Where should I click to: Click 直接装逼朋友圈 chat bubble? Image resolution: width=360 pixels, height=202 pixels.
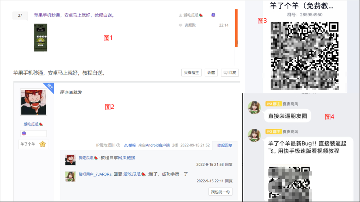288,116
